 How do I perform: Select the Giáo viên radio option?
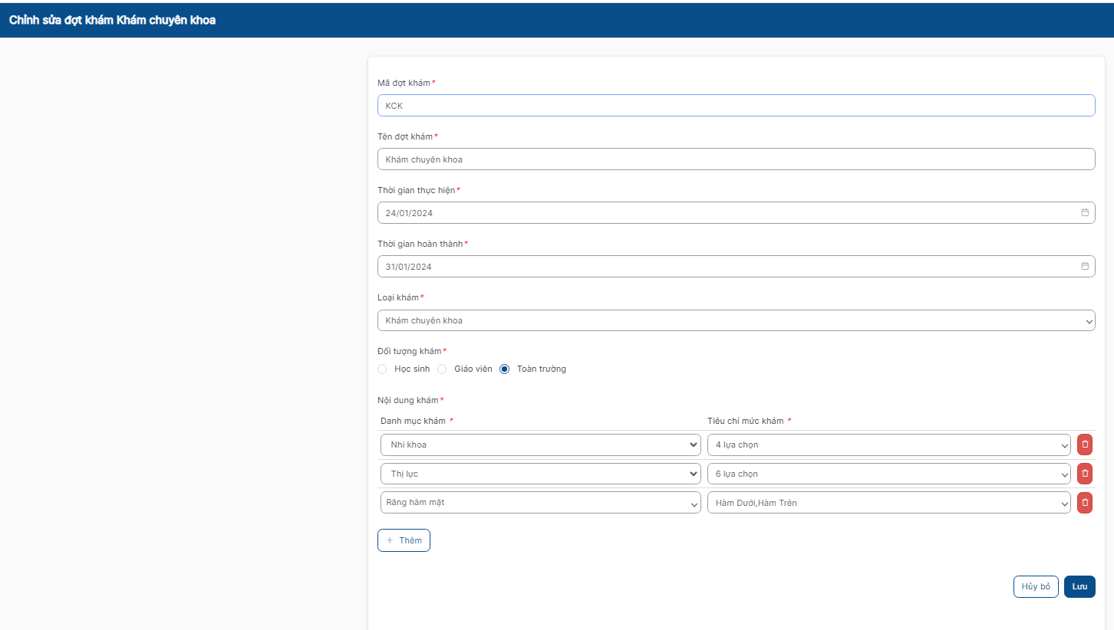[442, 369]
